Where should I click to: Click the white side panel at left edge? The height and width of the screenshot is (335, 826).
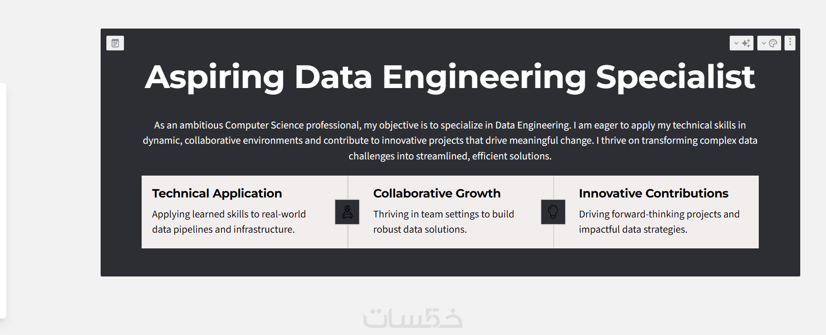click(3, 200)
